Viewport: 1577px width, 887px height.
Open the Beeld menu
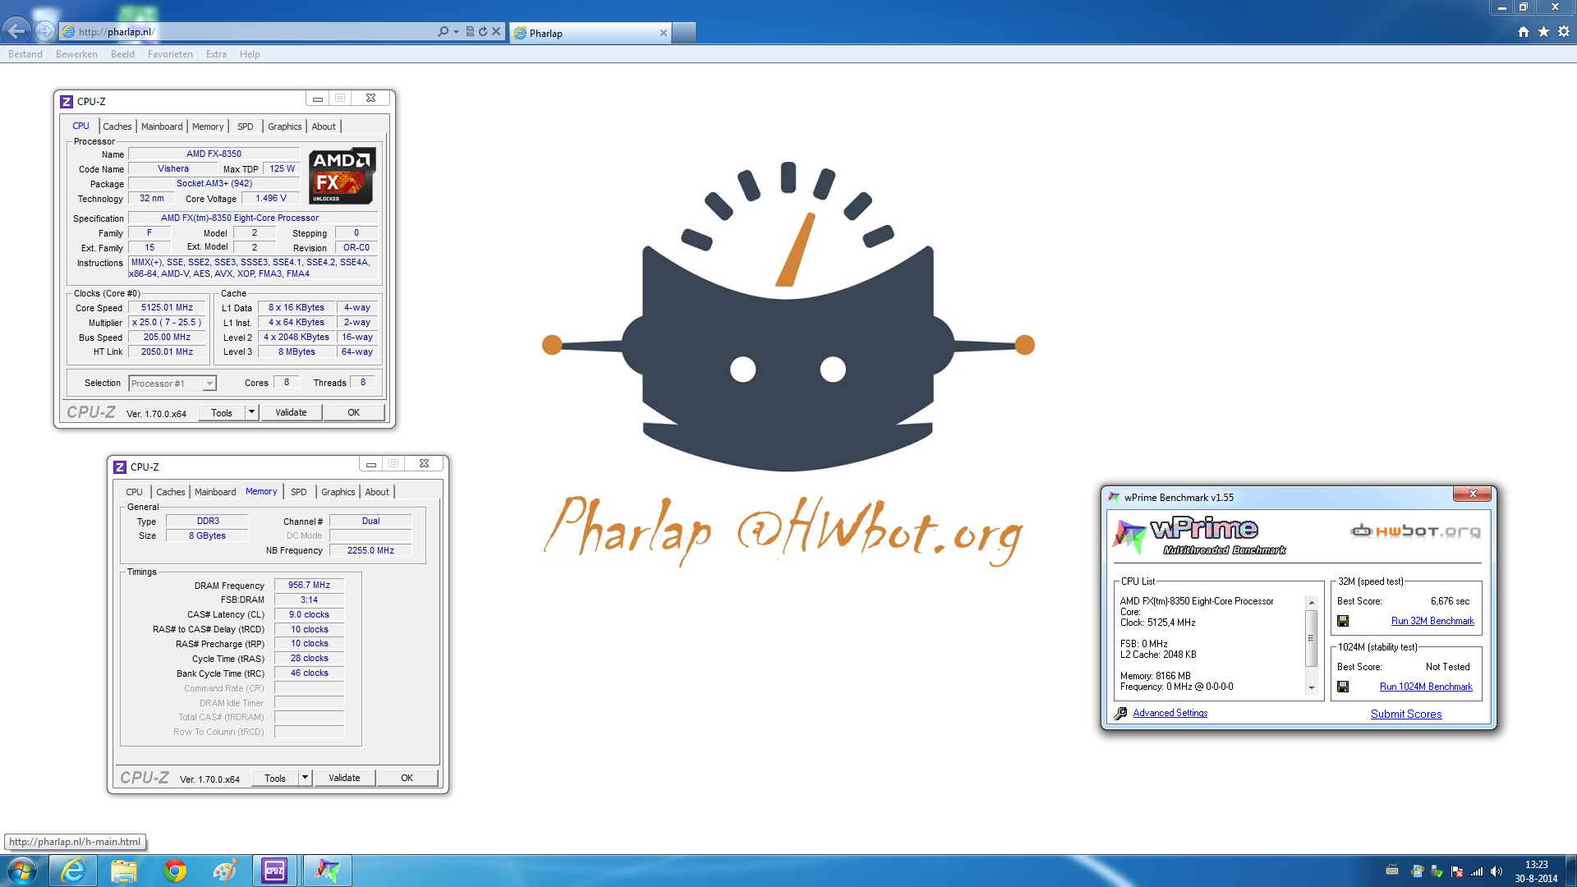[x=122, y=54]
